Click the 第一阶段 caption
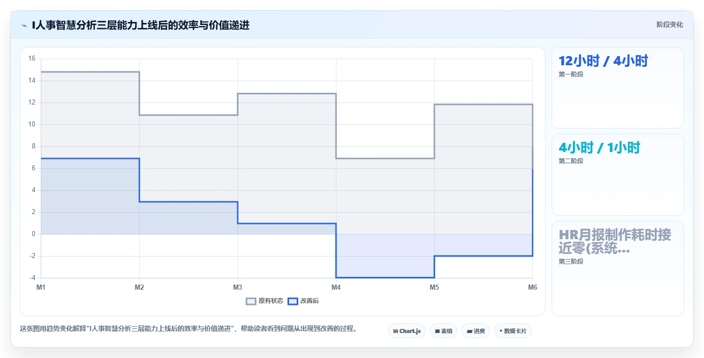This screenshot has height=358, width=704. pos(571,74)
